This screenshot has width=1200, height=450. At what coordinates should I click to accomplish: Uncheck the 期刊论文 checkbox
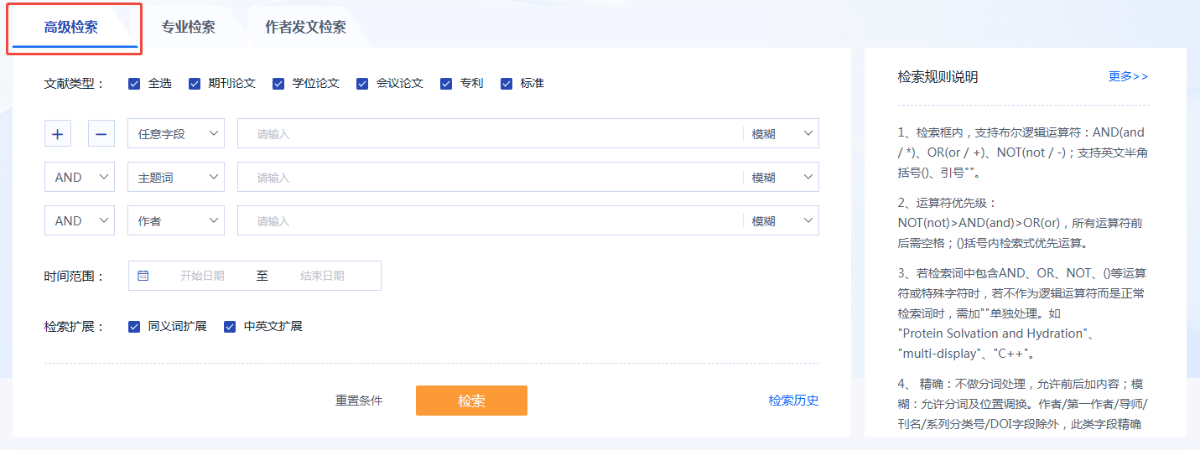pyautogui.click(x=195, y=84)
